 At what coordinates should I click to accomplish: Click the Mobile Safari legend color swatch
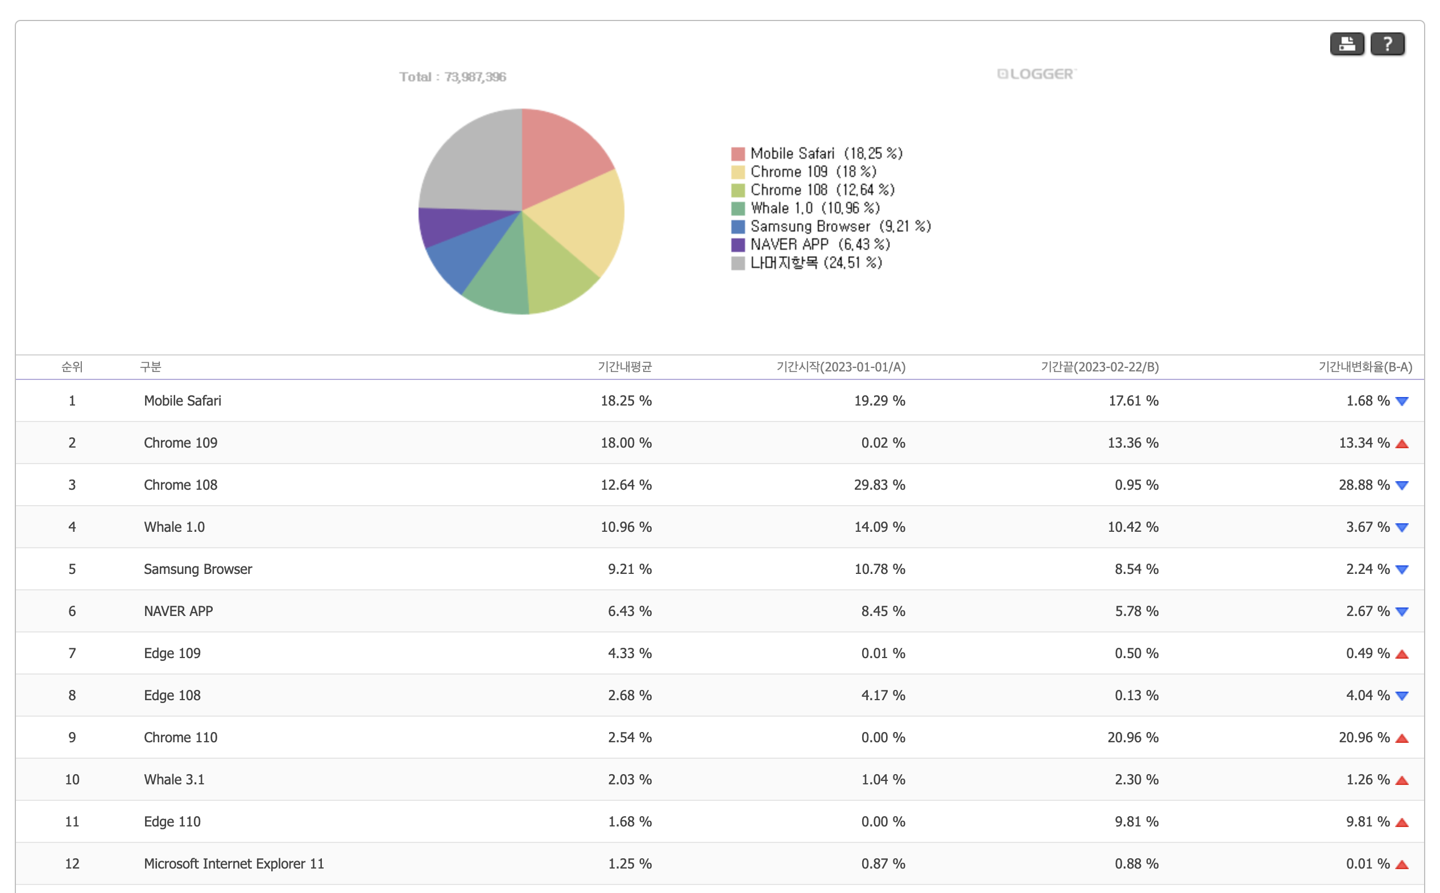tap(738, 154)
